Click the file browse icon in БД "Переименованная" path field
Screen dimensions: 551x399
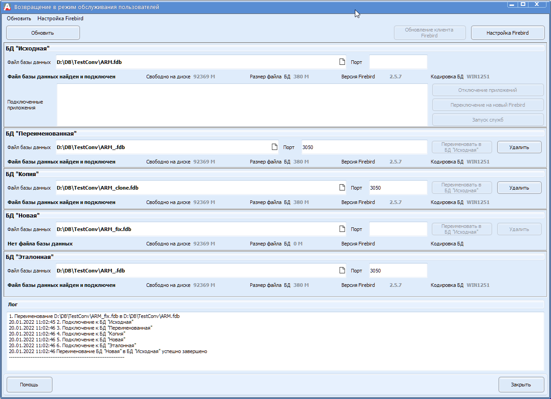pyautogui.click(x=274, y=147)
